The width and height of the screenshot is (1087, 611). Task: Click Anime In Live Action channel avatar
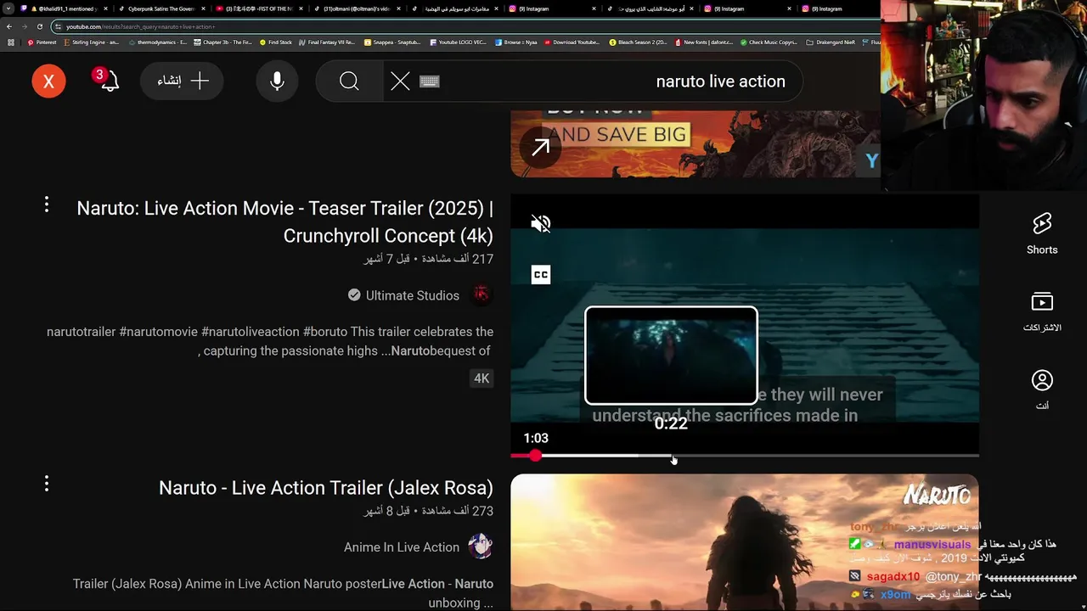point(481,547)
